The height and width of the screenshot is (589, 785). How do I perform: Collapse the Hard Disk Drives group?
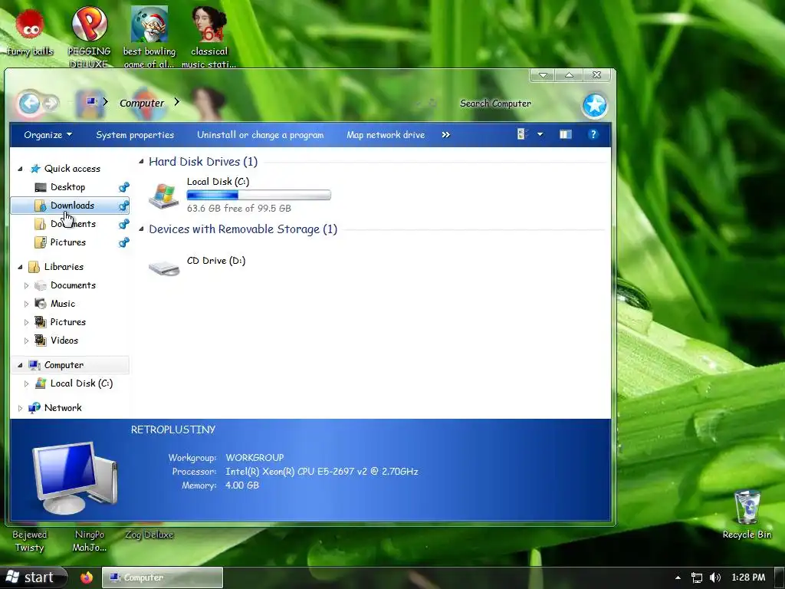click(x=141, y=161)
